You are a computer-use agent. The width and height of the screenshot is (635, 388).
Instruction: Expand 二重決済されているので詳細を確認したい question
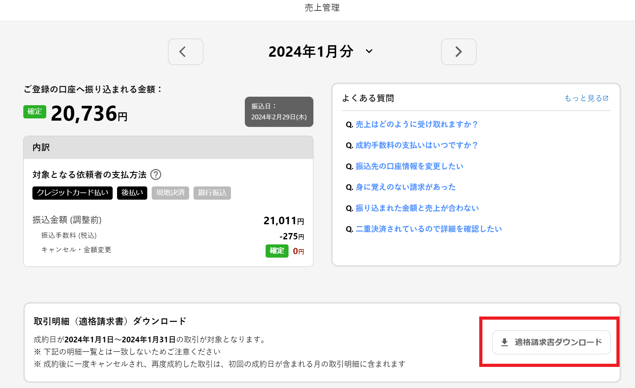tap(428, 229)
